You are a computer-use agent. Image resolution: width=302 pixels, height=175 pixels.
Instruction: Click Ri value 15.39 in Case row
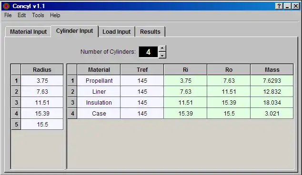coord(185,114)
